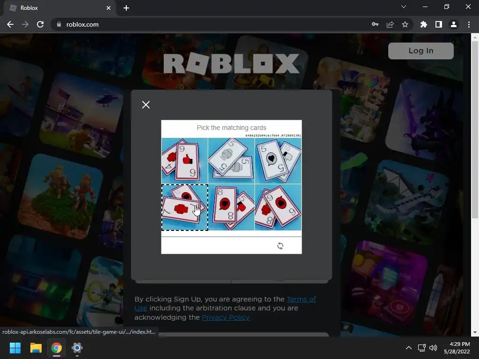Bookmark this tab with the star icon
This screenshot has height=359, width=479.
[x=405, y=24]
